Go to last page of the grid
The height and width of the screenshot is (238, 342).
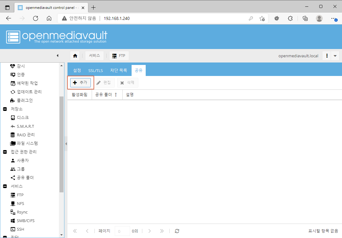[162, 231]
